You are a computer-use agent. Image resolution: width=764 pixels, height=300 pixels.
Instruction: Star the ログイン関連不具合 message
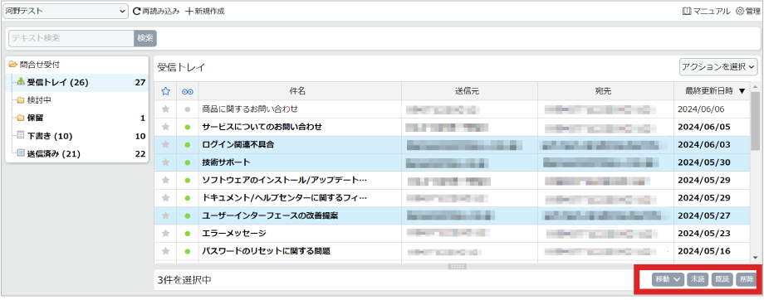click(x=165, y=144)
